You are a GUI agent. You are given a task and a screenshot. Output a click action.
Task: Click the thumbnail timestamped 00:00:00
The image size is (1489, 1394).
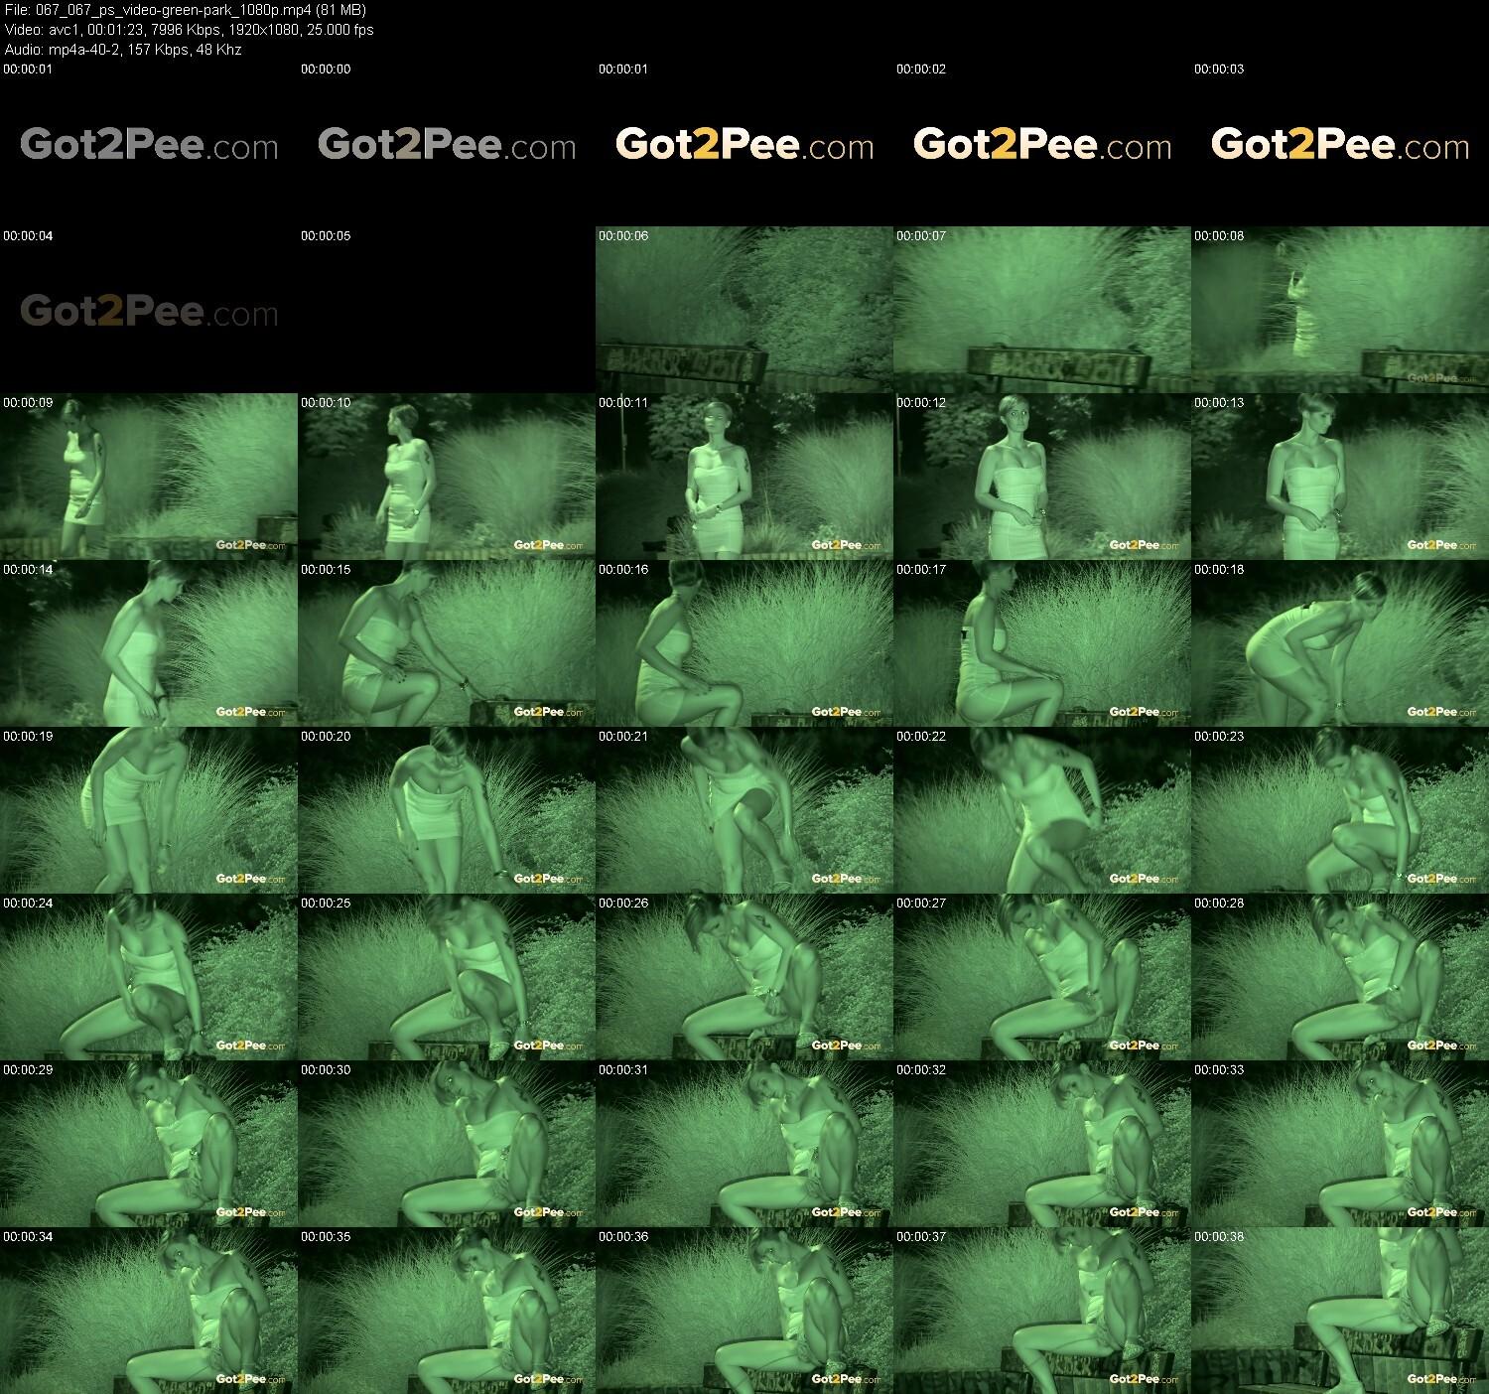click(447, 143)
